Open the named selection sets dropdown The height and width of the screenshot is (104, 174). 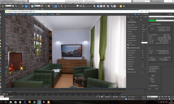73,6
